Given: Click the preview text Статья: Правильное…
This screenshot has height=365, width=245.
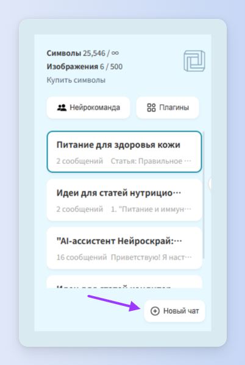Looking at the screenshot, I should (151, 161).
